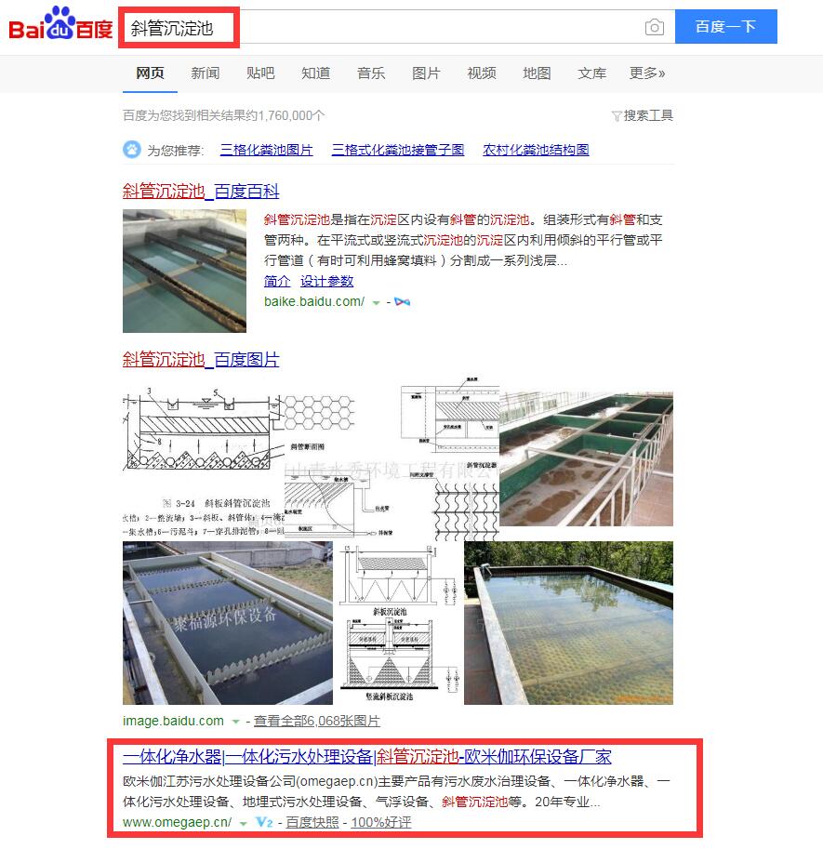This screenshot has height=849, width=823.
Task: Open 三格化粪池图片 recommended link
Action: (x=266, y=150)
